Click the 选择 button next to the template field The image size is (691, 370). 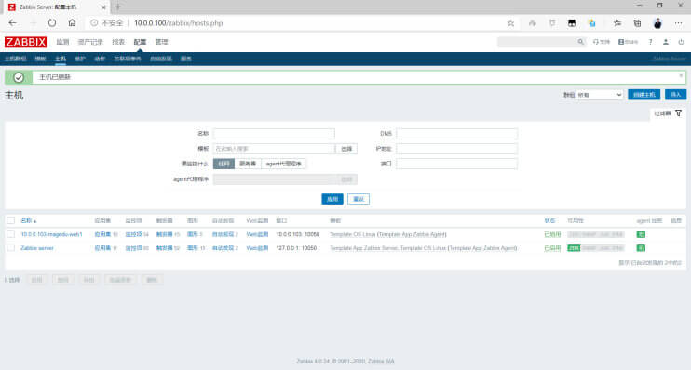(x=346, y=149)
